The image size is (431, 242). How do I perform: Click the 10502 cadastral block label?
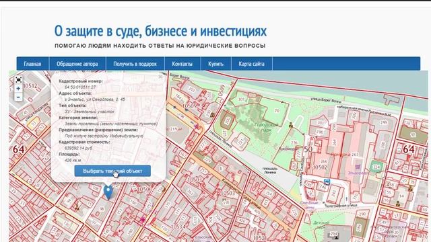[x=320, y=167]
